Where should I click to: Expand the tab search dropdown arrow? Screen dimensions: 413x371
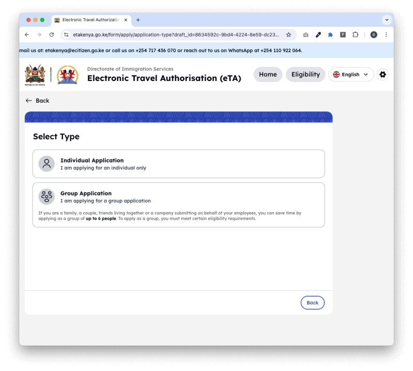click(x=387, y=20)
